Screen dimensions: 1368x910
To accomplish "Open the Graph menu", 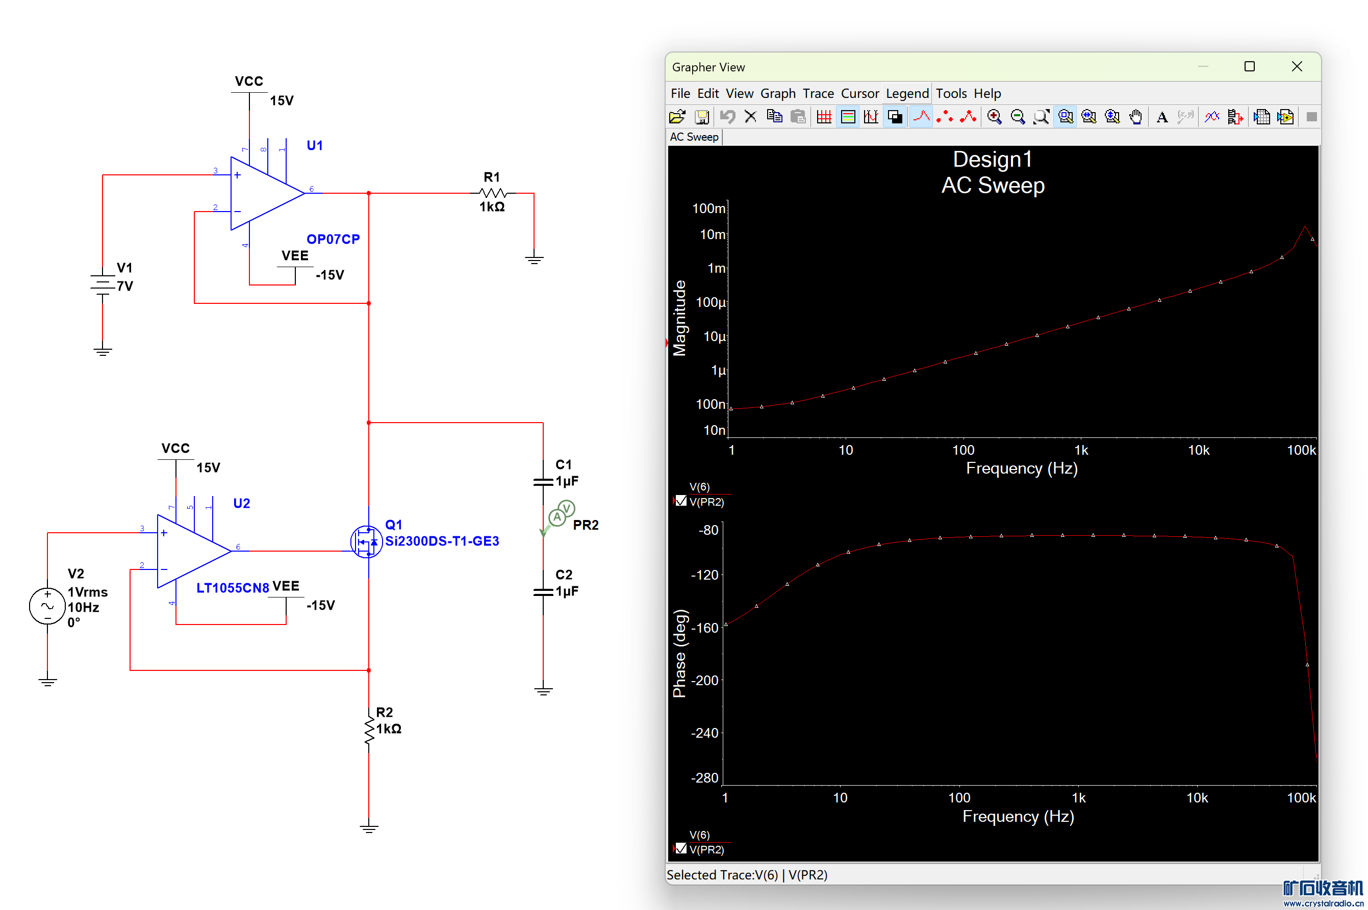I will tap(777, 93).
